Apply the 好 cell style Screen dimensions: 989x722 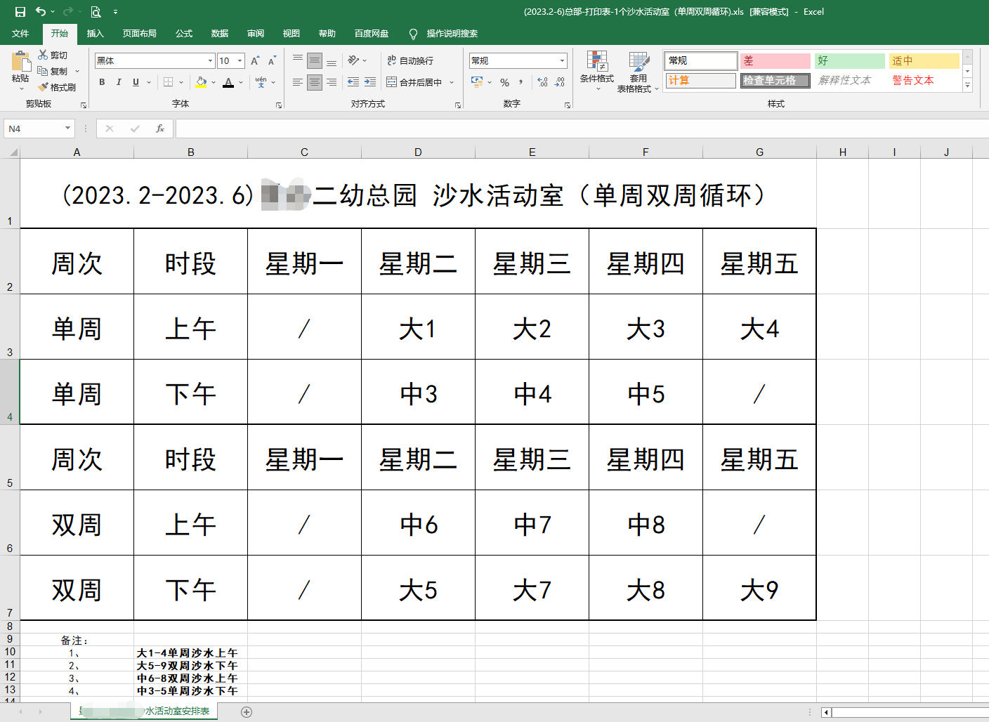(x=850, y=61)
